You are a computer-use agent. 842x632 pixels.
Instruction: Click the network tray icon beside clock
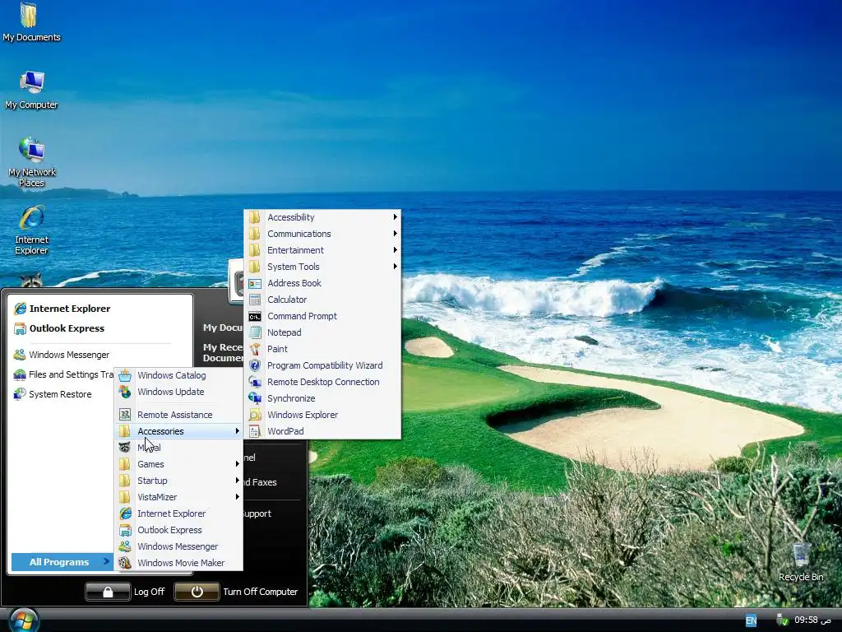point(783,620)
